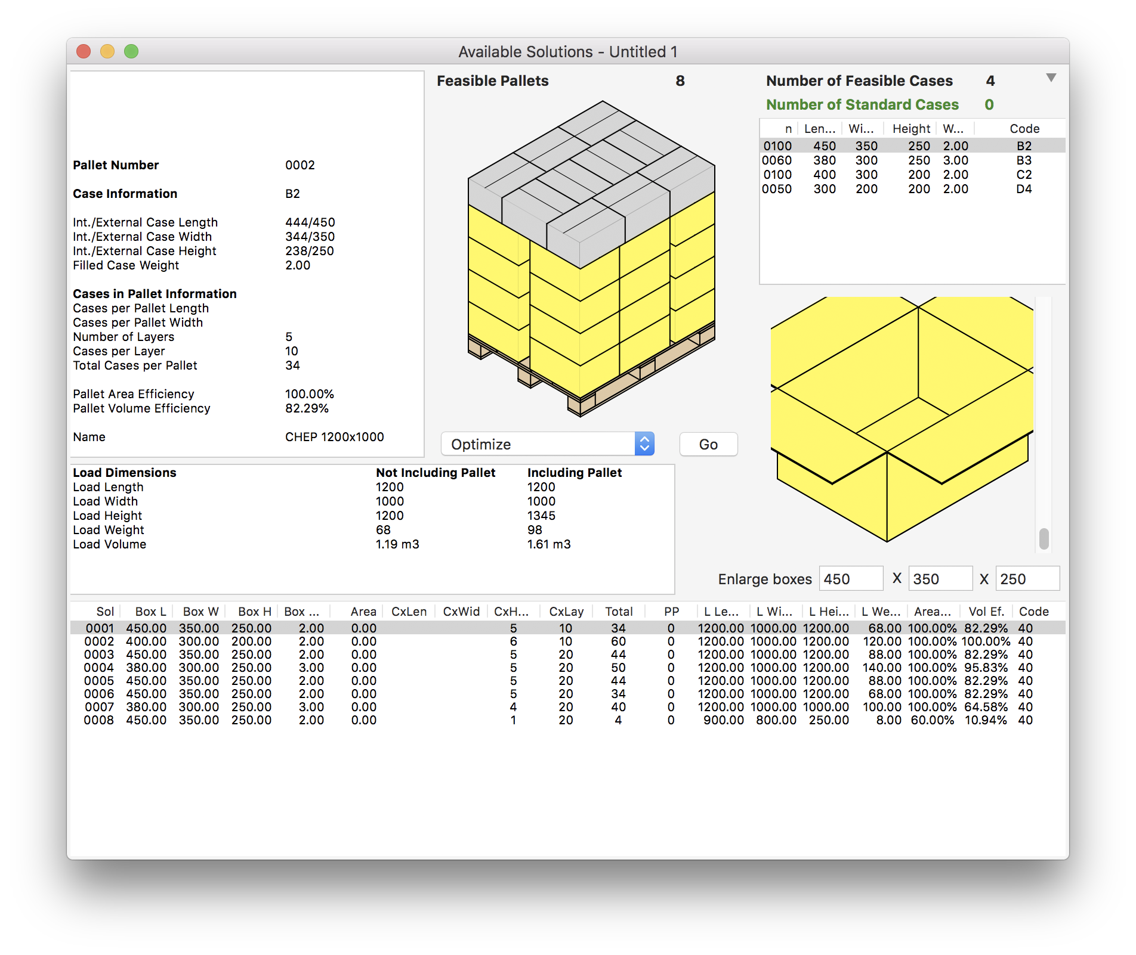This screenshot has width=1136, height=955.
Task: Click the Enlarge boxes width field 350
Action: [940, 579]
